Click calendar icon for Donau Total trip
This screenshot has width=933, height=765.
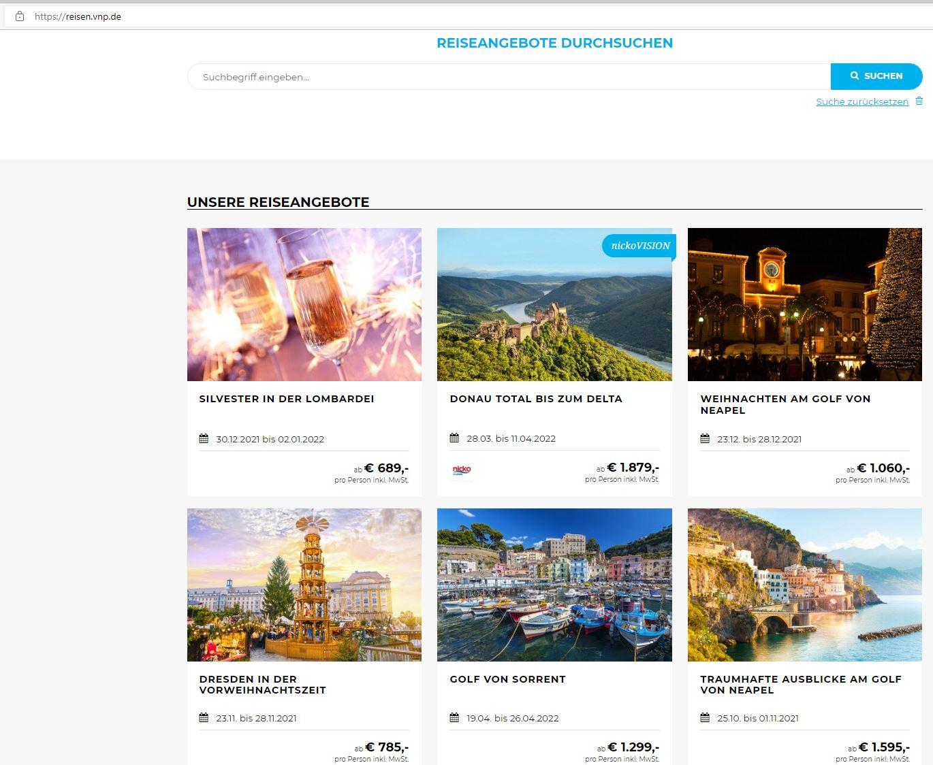click(x=454, y=438)
